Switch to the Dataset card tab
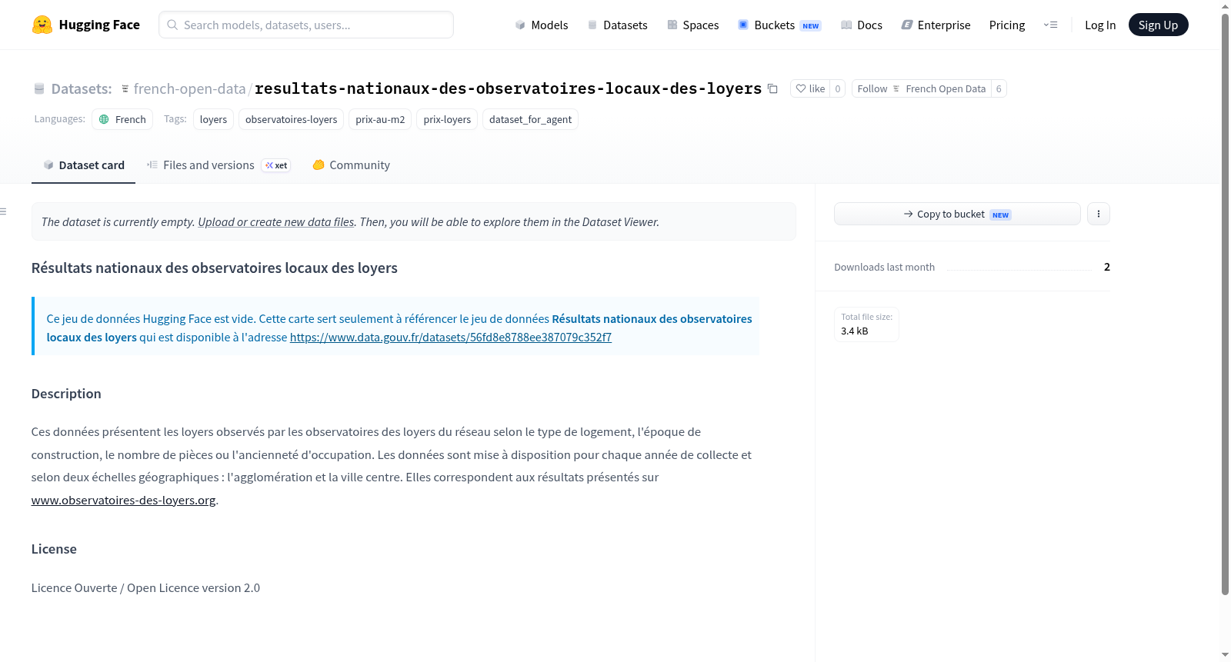Image resolution: width=1231 pixels, height=662 pixels. tap(83, 165)
